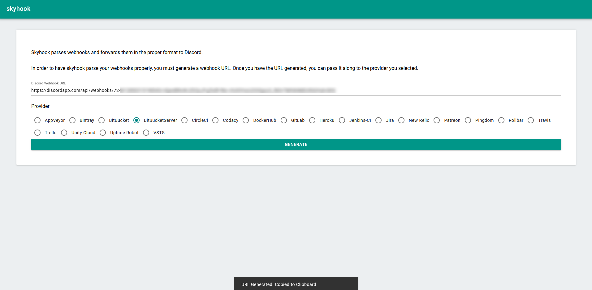The image size is (592, 290).
Task: Select the AppVeyor provider radio button
Action: (37, 120)
